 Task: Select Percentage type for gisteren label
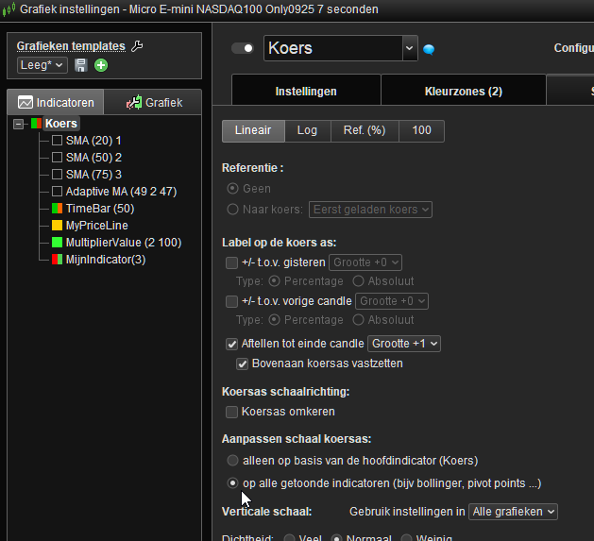click(274, 281)
